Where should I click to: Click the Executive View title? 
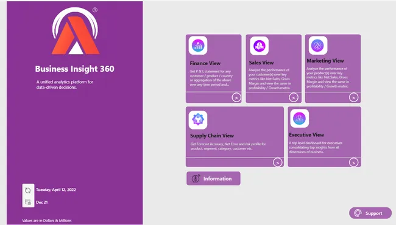(x=306, y=135)
